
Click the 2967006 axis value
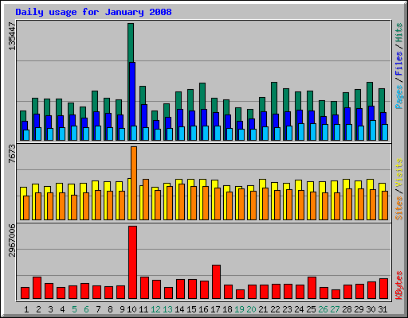[x=12, y=240]
